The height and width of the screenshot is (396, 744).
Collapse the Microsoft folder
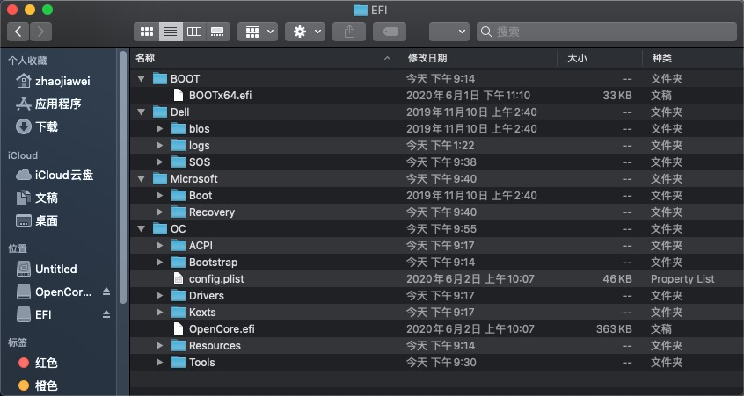141,178
